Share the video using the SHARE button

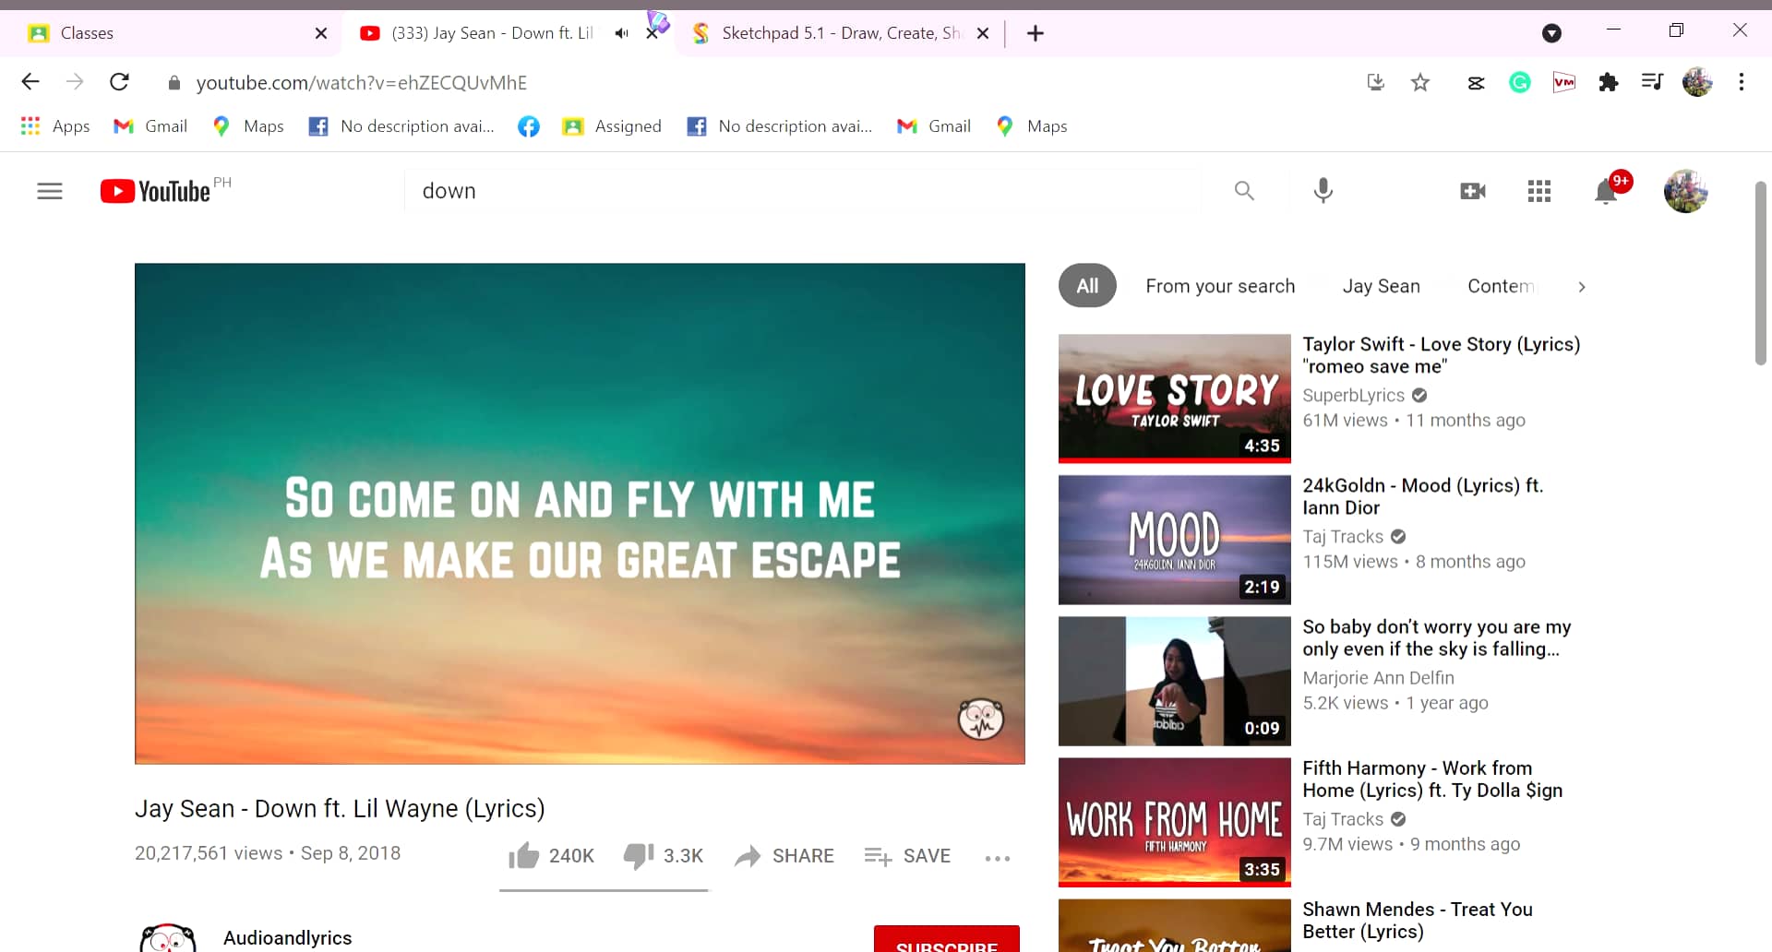coord(784,856)
